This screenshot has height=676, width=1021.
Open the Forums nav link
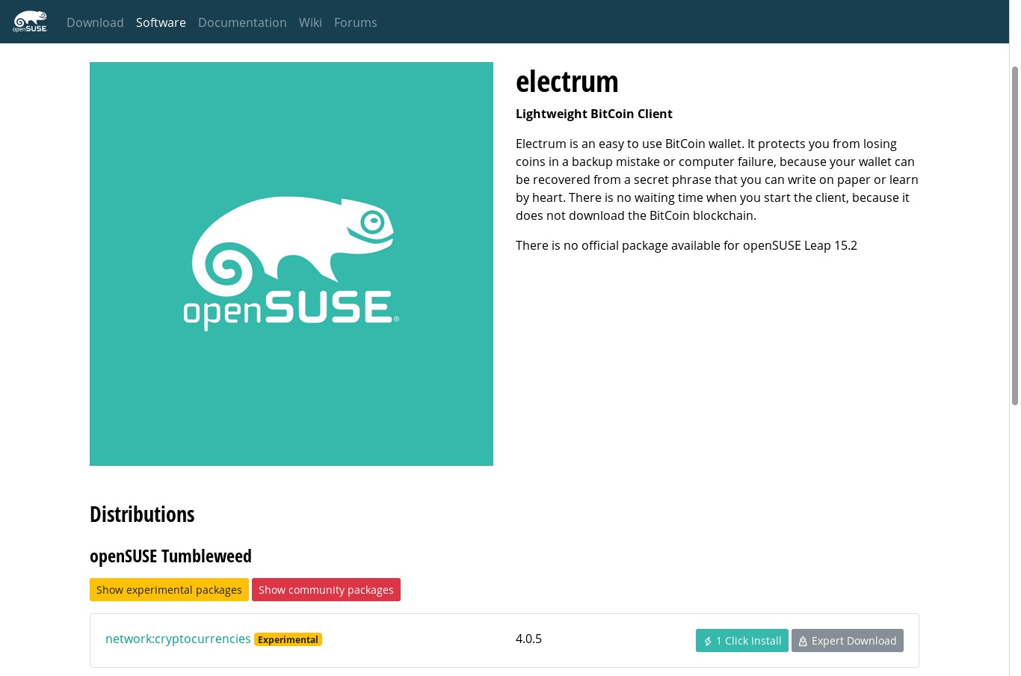pos(355,22)
